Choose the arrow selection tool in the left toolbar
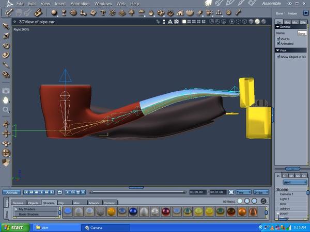The width and height of the screenshot is (310, 232). (6, 26)
